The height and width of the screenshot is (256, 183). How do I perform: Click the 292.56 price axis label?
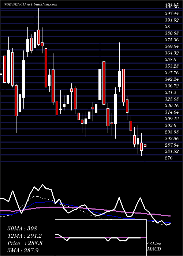(172, 139)
